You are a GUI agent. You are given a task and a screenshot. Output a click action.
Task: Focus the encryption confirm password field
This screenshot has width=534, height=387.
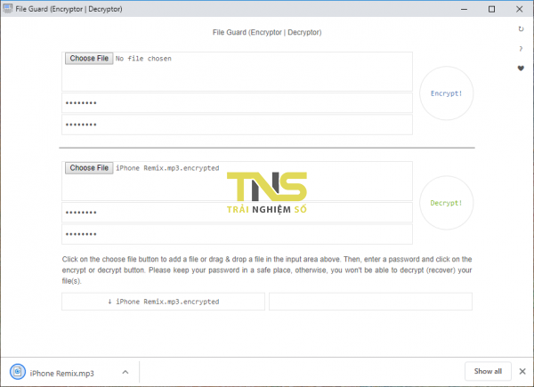[237, 125]
